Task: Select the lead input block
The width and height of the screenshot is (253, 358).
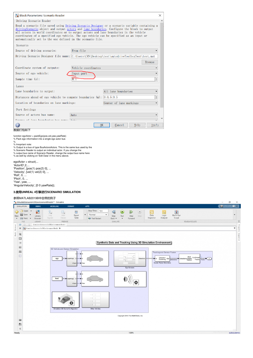Action: pos(57,278)
